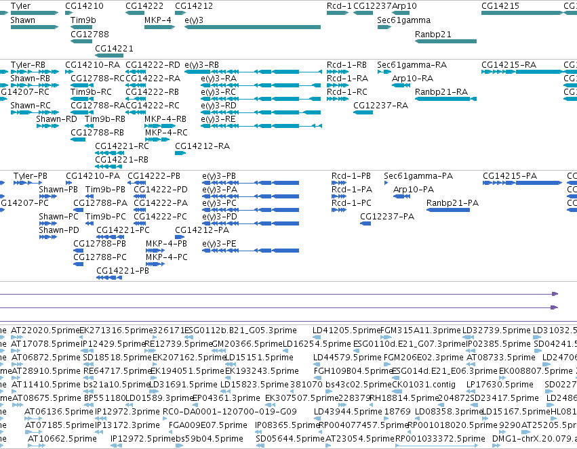Click transcript Sec61gamma-RA
Viewport: 577px width, 449px height.
384,72
